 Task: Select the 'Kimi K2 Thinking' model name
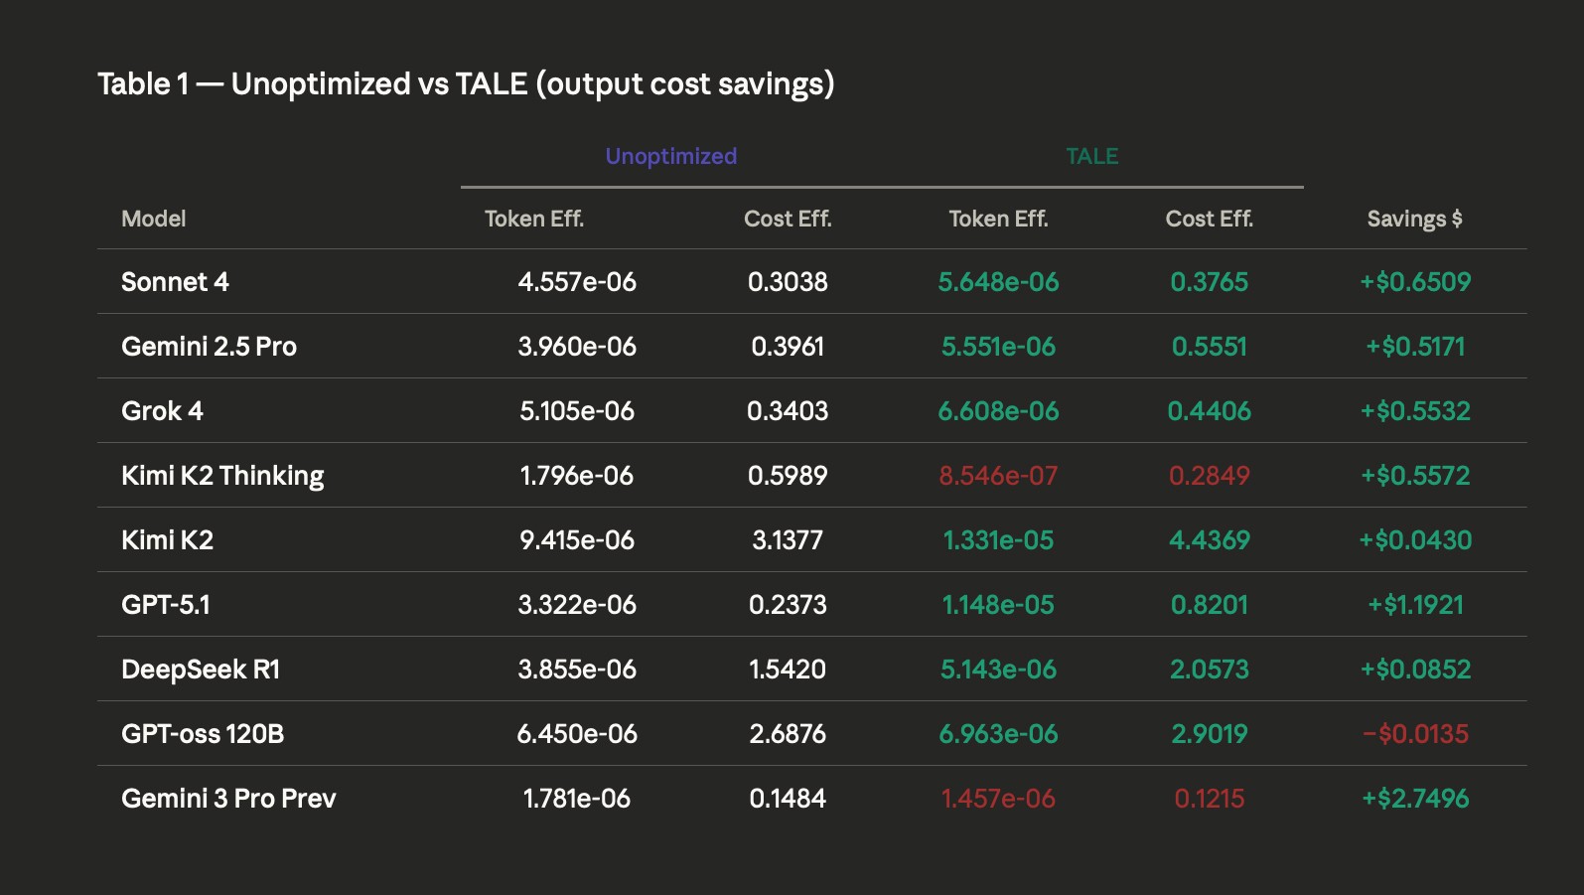[222, 476]
